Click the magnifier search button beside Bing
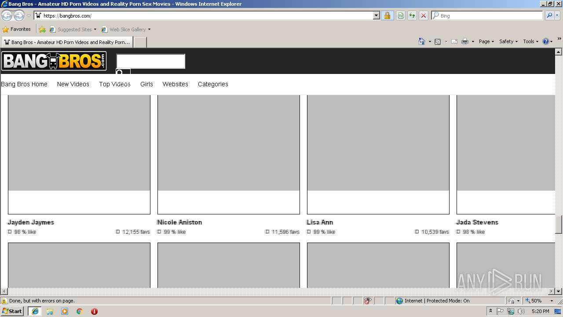 [549, 16]
